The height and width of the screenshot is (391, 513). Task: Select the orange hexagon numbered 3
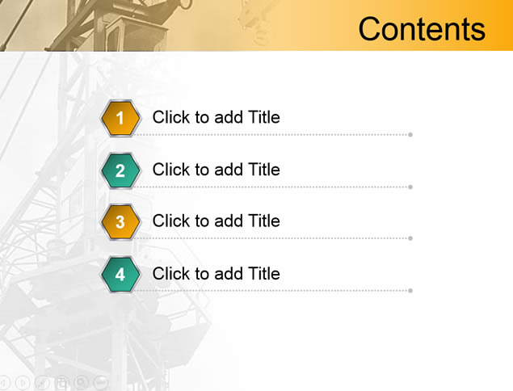[120, 222]
